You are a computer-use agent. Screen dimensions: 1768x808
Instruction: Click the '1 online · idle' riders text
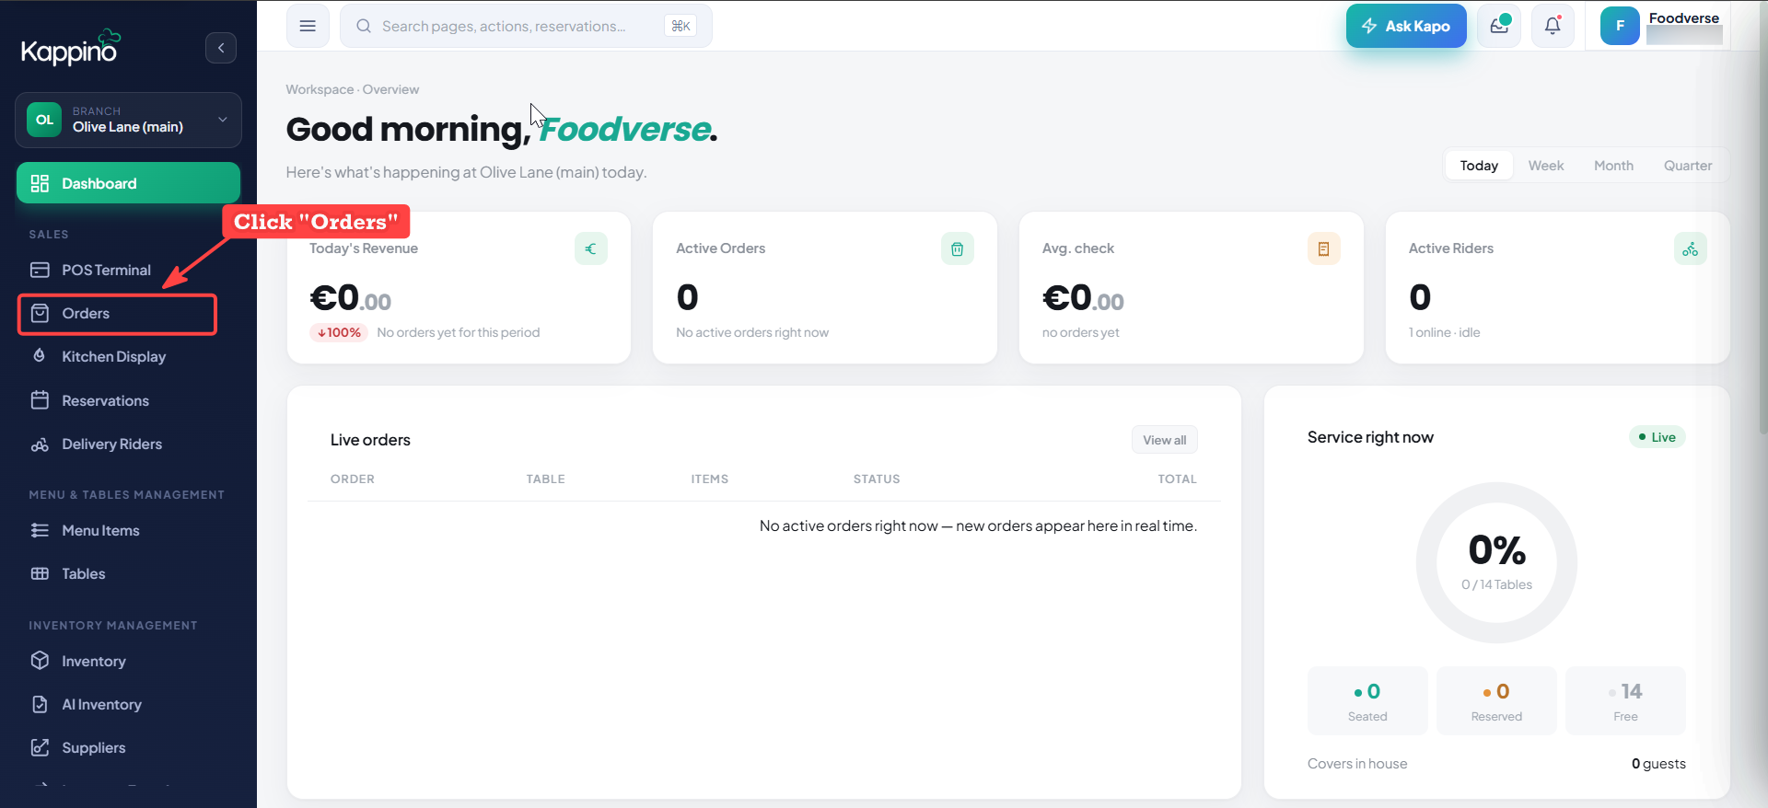(1445, 332)
